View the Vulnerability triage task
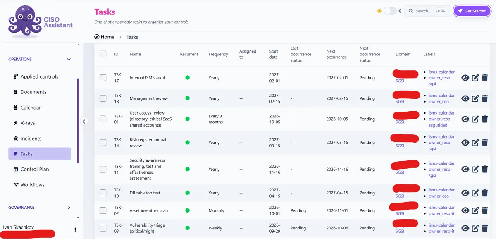The width and height of the screenshot is (496, 239). (x=465, y=228)
